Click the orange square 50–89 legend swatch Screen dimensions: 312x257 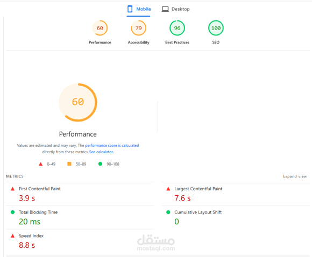[x=69, y=164]
